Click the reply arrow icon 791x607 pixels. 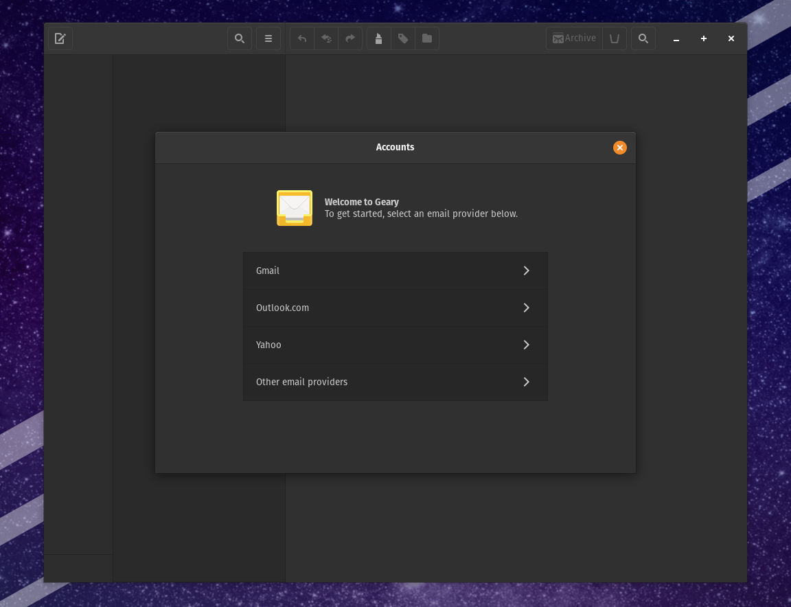pyautogui.click(x=302, y=38)
